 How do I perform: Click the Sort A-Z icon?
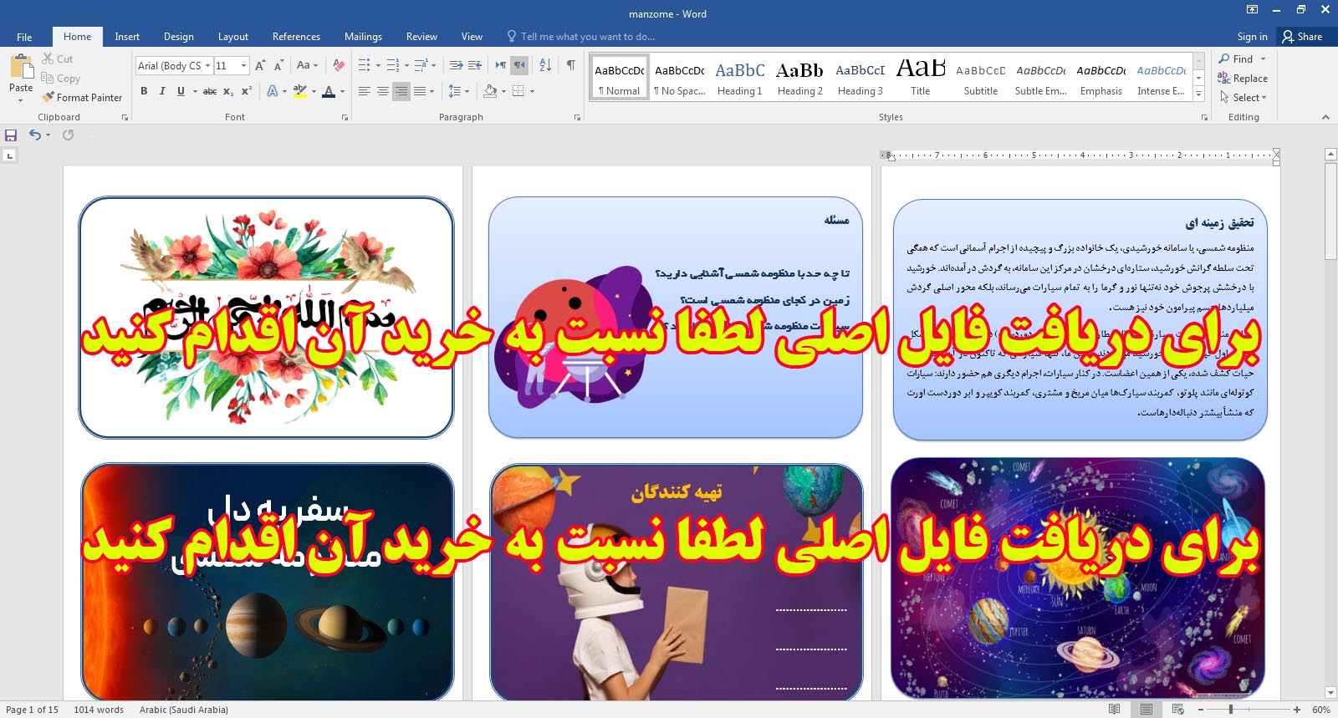tap(545, 65)
